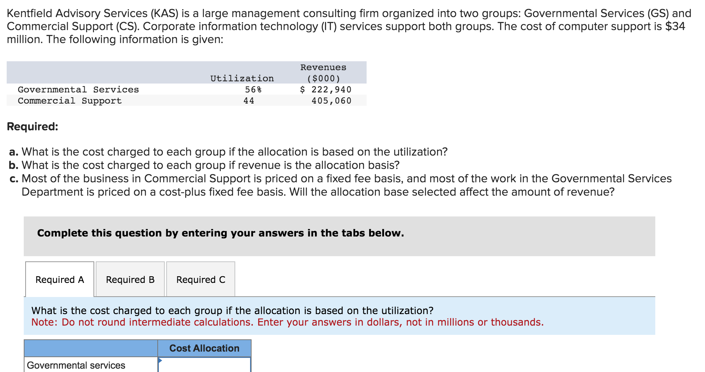Click the Utilization column heading
705x372 pixels.
242,78
